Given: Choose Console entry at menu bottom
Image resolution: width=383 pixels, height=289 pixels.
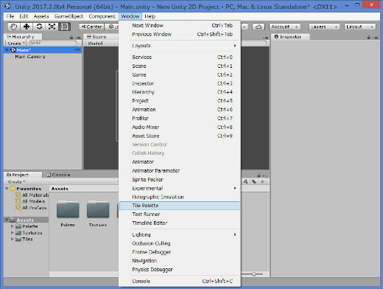Looking at the screenshot, I should coord(180,281).
